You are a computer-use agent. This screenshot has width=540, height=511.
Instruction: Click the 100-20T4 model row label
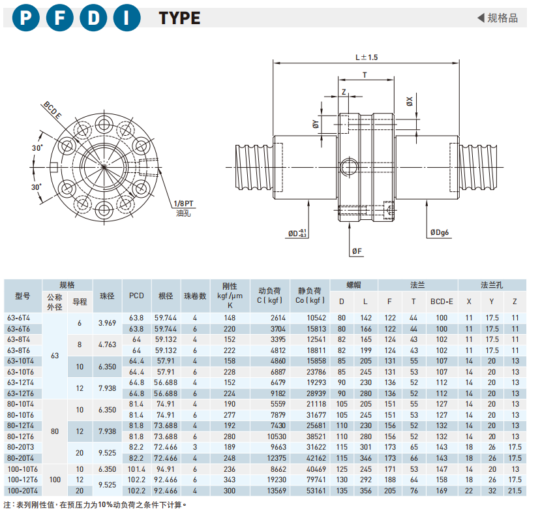tap(23, 490)
